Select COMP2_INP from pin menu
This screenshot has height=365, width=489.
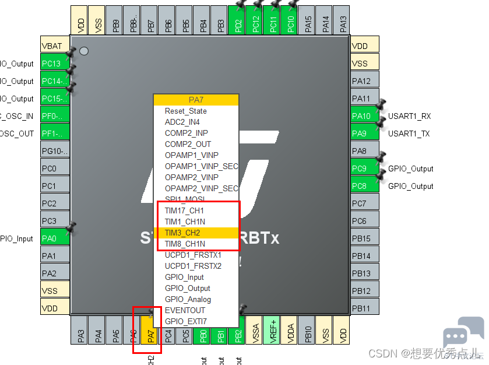tap(196, 133)
